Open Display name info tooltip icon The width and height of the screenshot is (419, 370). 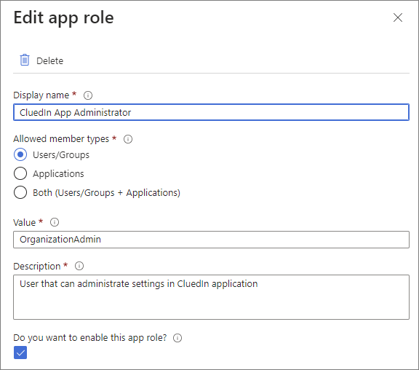coord(88,95)
